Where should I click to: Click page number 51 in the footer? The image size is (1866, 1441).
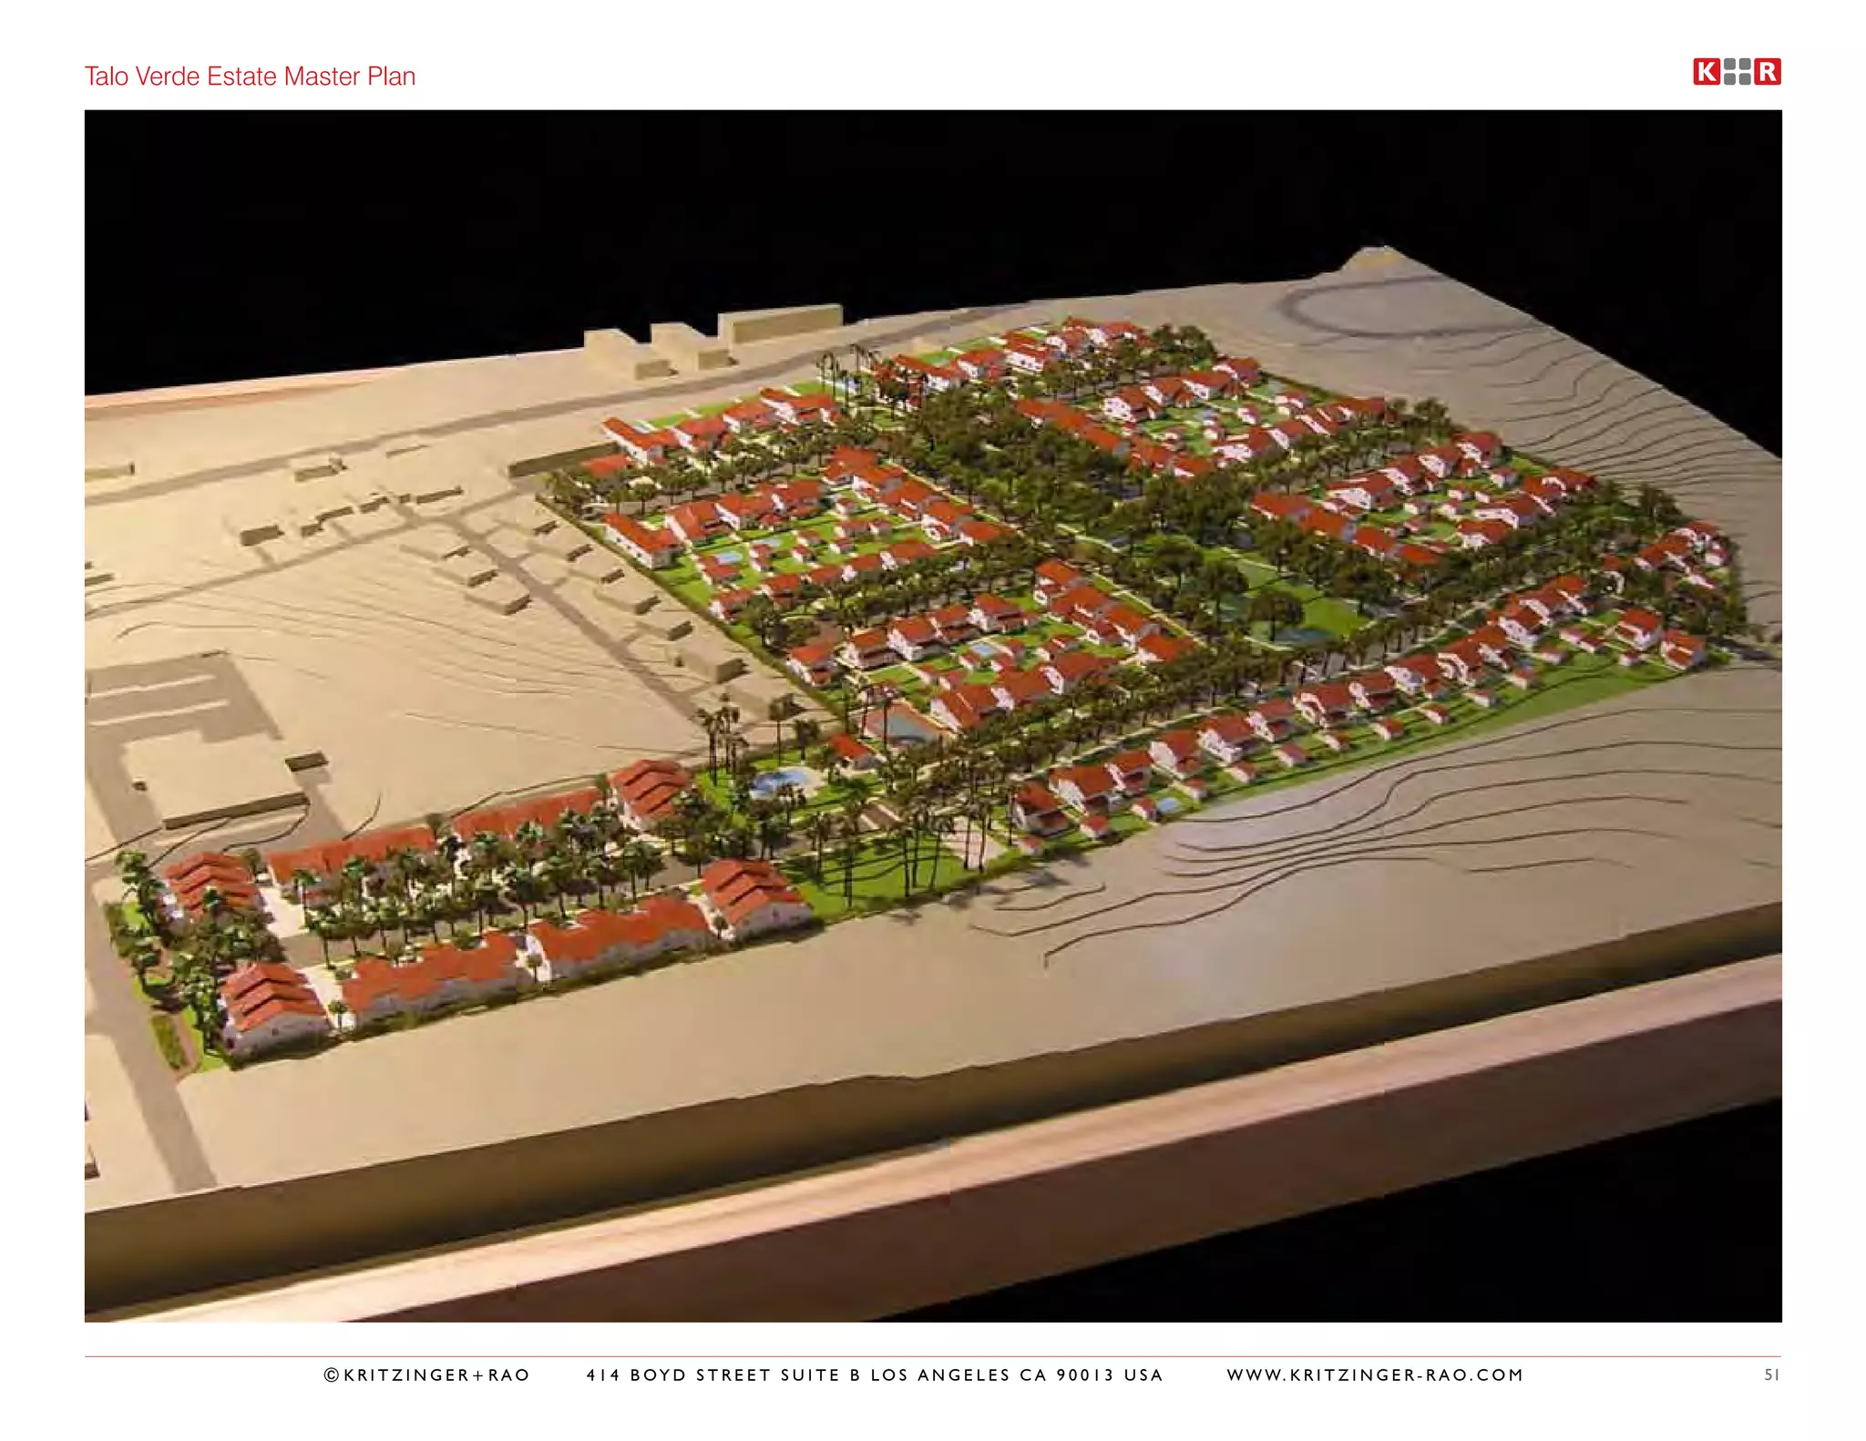pyautogui.click(x=1771, y=1375)
